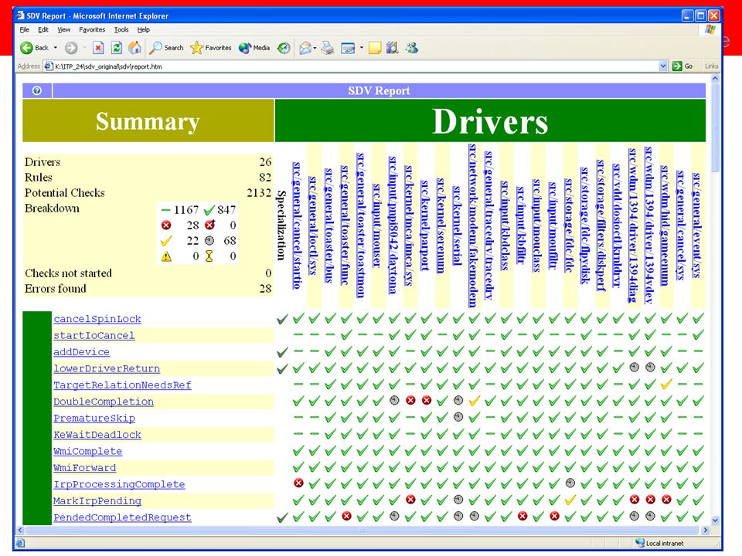The height and width of the screenshot is (556, 742).
Task: Open the View menu
Action: (x=64, y=30)
